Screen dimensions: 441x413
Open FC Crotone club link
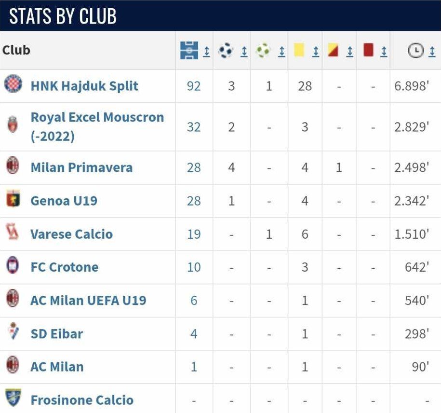(65, 267)
